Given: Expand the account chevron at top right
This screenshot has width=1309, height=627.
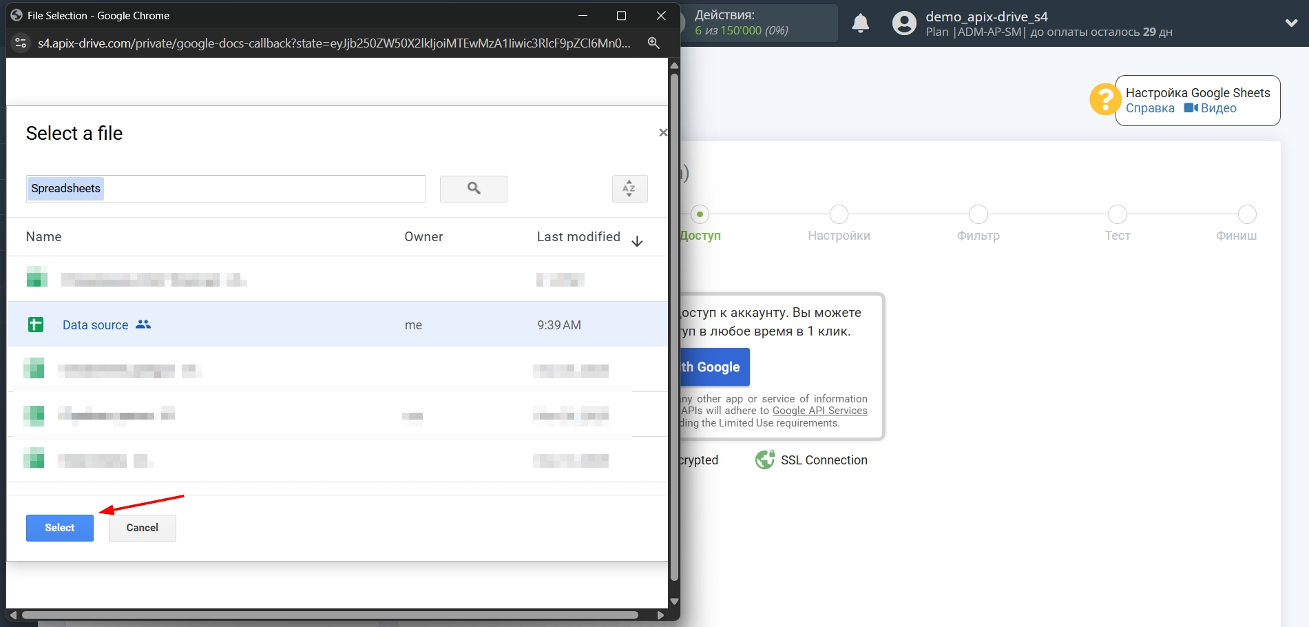Looking at the screenshot, I should pos(1291,23).
